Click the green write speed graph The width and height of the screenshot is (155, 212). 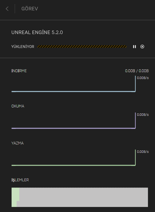[x=73, y=160]
